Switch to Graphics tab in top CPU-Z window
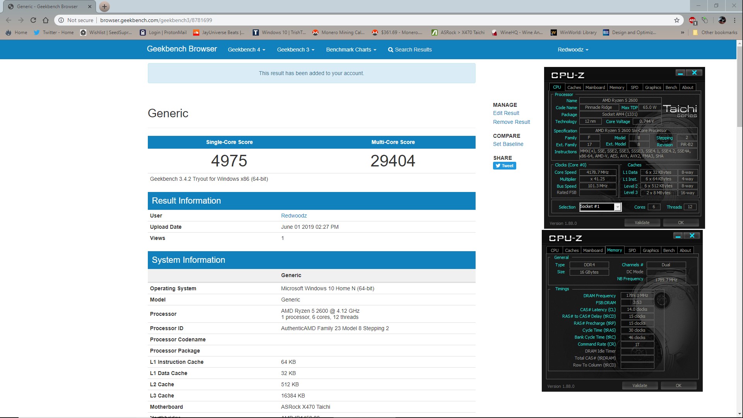 653,87
